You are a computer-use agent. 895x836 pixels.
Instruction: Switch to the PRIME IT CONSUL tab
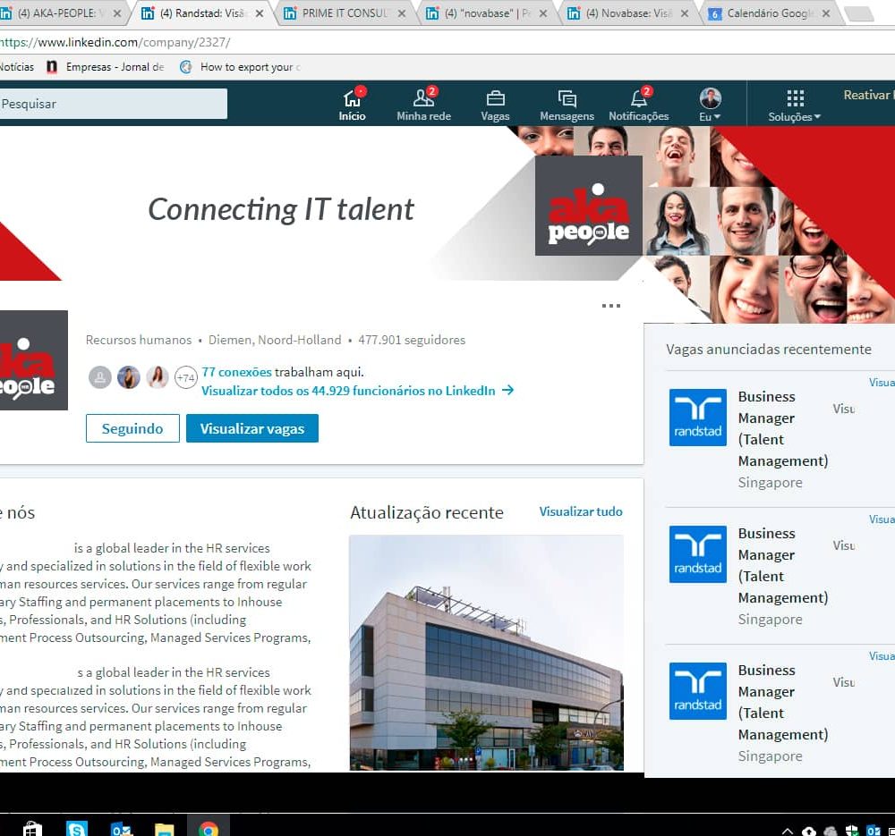[345, 13]
